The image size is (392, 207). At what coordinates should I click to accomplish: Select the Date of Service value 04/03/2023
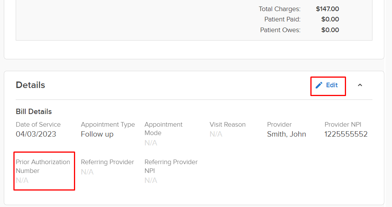(36, 134)
